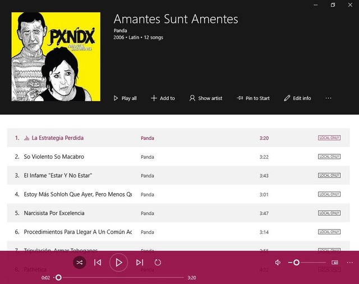Screen dimensions: 359x284
Task: Expand the album header more options ellipsis
Action: click(328, 98)
